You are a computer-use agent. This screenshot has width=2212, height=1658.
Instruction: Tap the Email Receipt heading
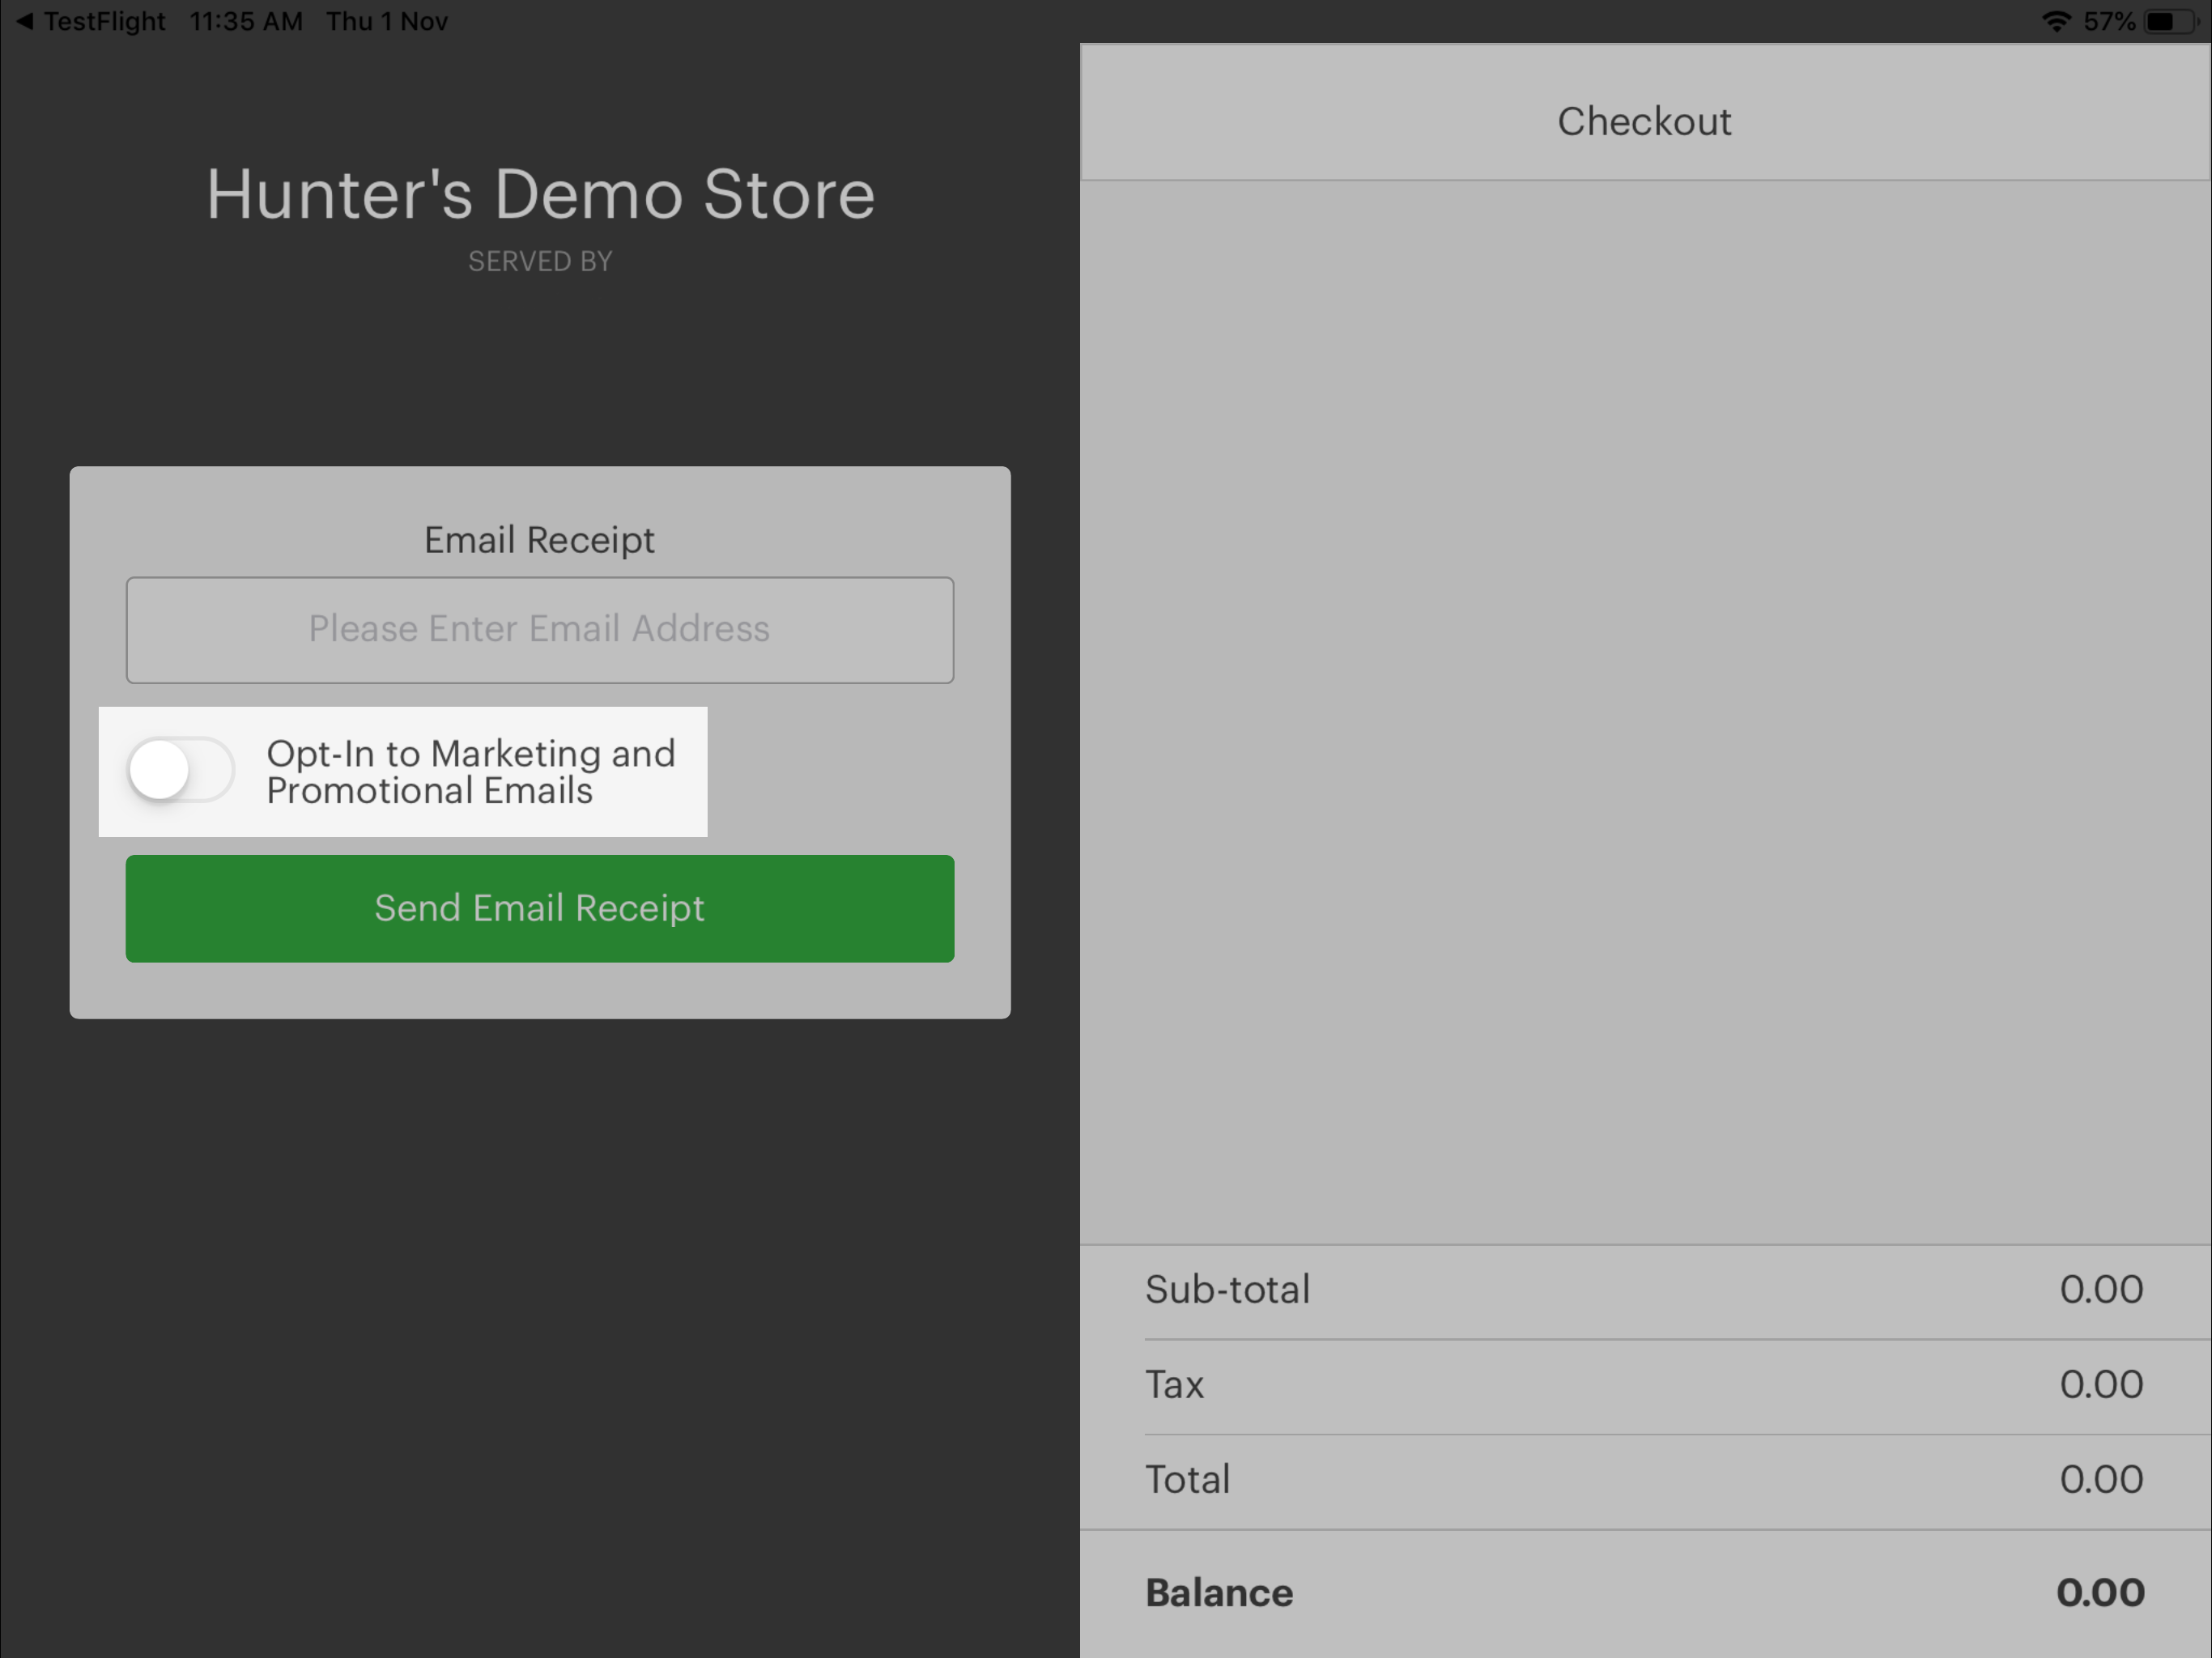click(540, 540)
